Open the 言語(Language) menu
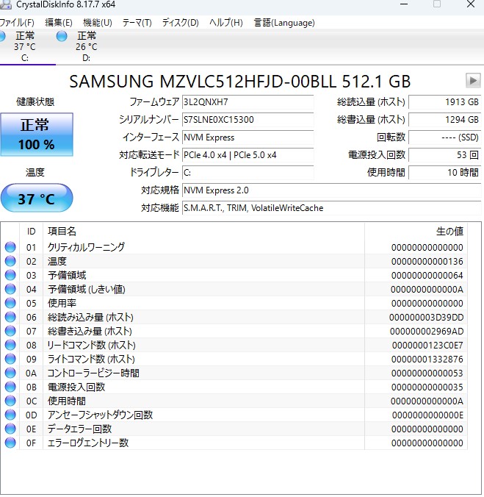The image size is (484, 497). (284, 23)
